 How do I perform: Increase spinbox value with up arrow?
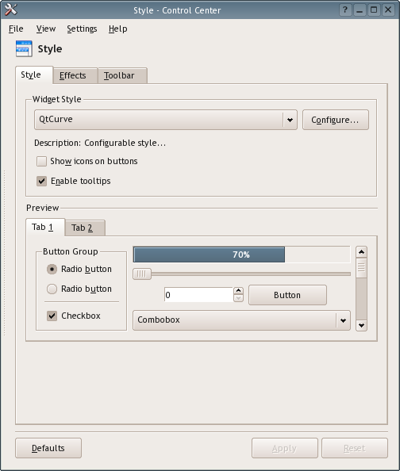point(239,291)
